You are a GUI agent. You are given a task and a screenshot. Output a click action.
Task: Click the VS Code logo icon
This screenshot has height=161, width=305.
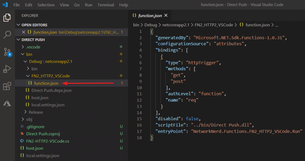5,5
